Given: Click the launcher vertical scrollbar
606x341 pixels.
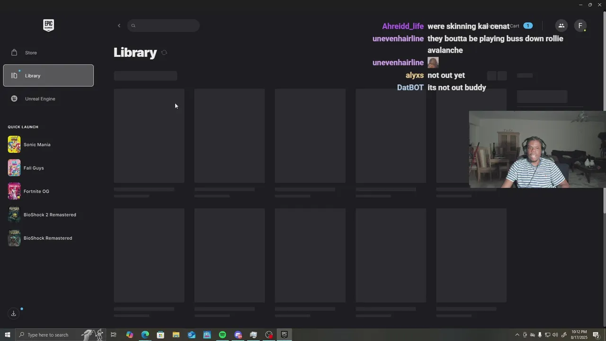Looking at the screenshot, I should pyautogui.click(x=604, y=111).
